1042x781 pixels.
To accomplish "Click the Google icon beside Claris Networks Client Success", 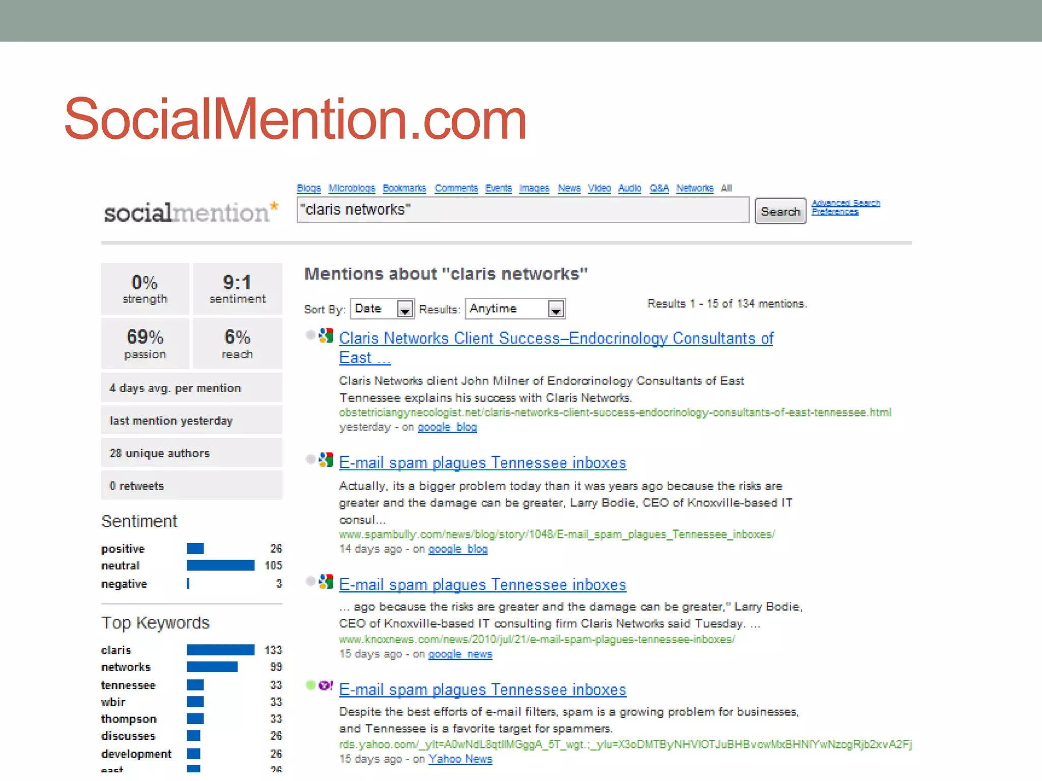I will coord(326,336).
